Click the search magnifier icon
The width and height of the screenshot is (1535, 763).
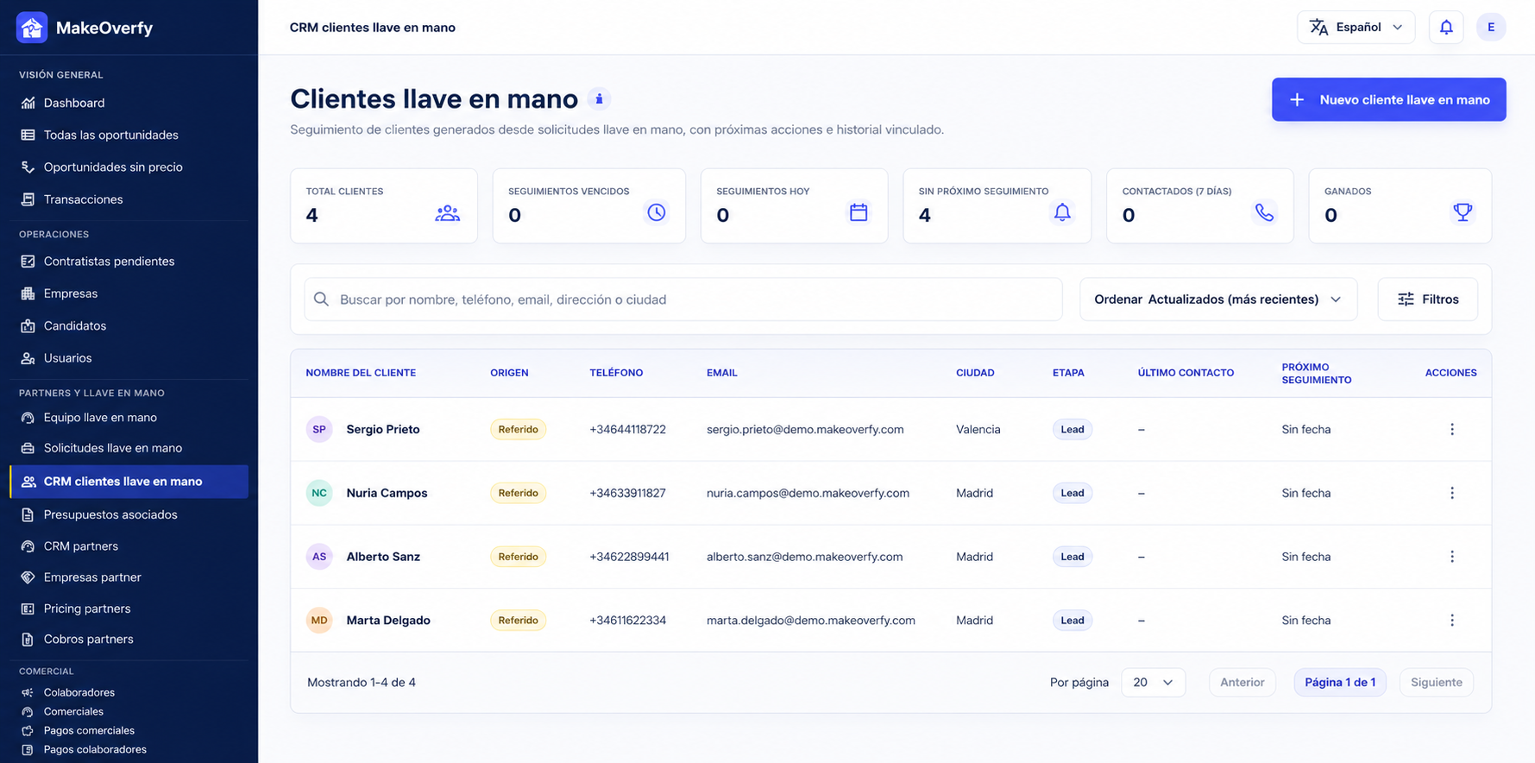click(x=321, y=300)
